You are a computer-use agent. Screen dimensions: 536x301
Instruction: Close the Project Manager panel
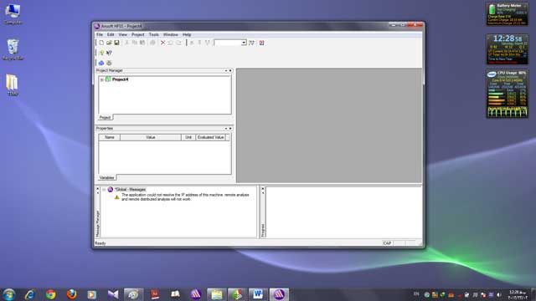point(230,70)
